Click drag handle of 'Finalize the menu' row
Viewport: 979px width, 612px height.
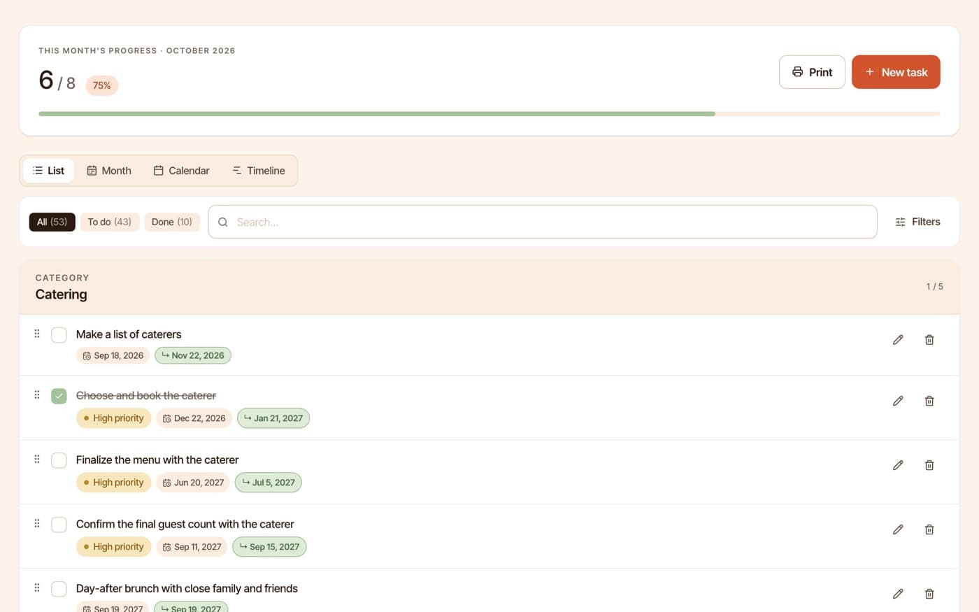[x=37, y=460]
